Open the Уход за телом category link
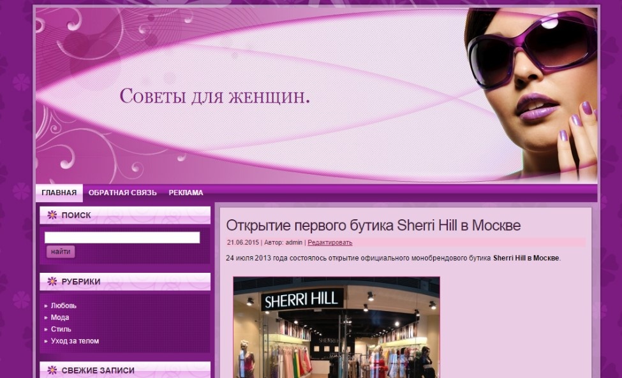Screen dimensions: 622x378 tap(75, 341)
